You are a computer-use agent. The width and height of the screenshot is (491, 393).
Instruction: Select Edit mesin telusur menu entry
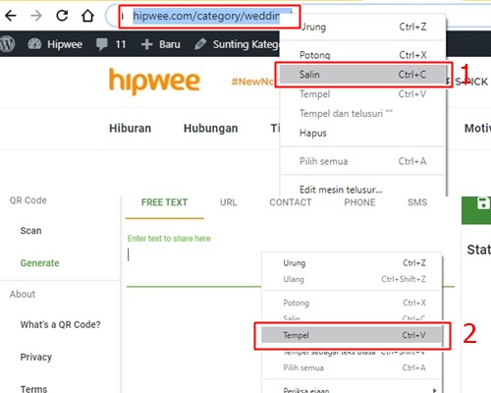coord(362,190)
